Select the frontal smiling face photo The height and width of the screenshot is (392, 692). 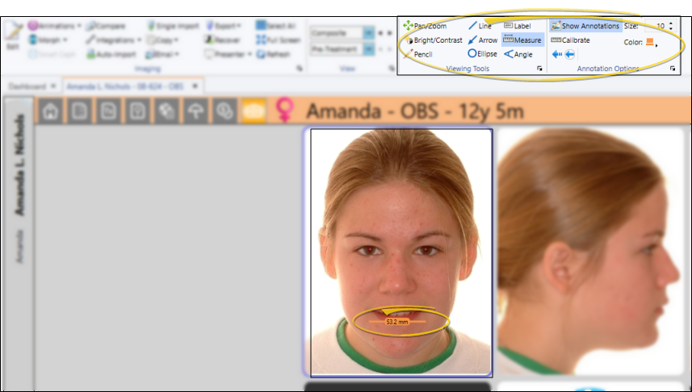[x=401, y=252]
